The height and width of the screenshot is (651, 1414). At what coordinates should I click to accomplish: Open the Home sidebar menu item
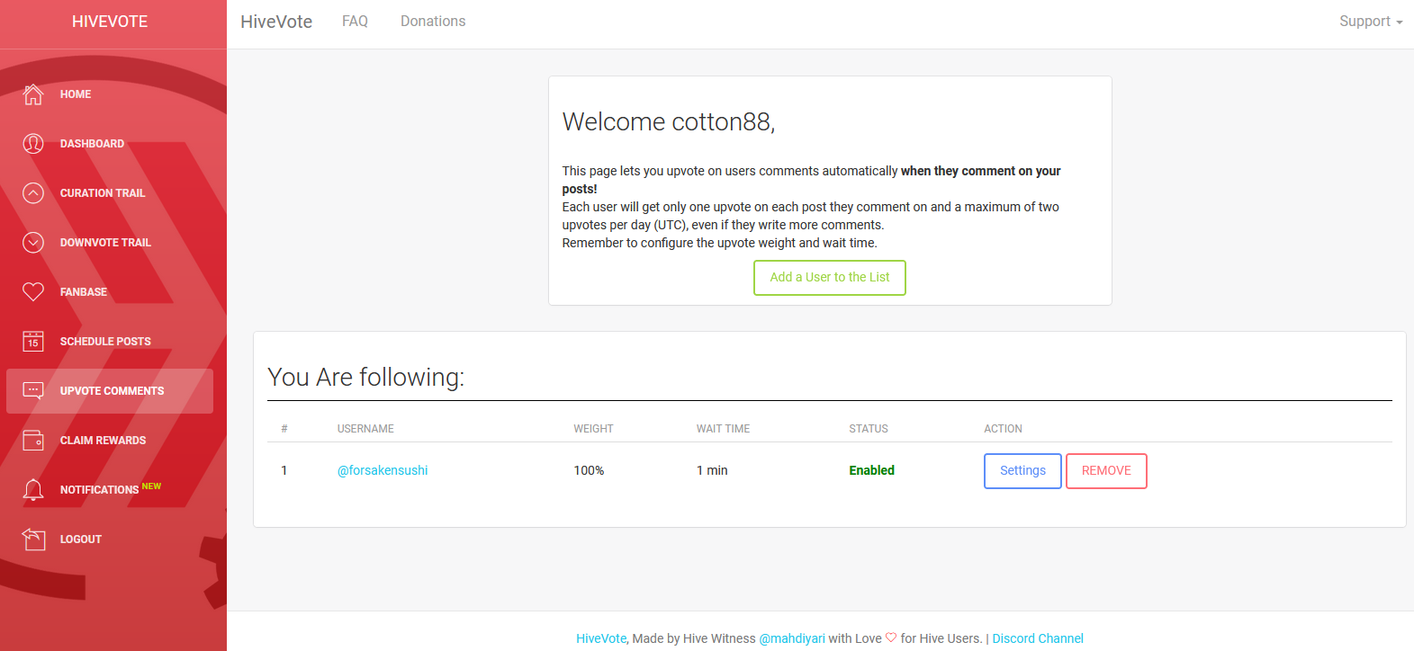click(x=110, y=94)
